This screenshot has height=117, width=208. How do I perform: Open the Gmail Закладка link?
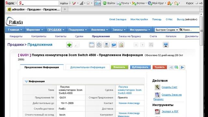pos(118,19)
